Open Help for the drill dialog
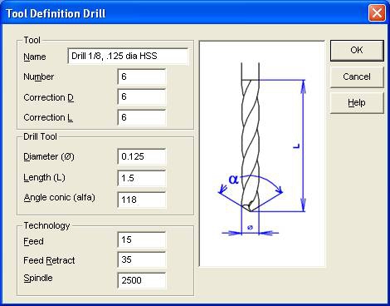The width and height of the screenshot is (390, 306). pos(357,103)
